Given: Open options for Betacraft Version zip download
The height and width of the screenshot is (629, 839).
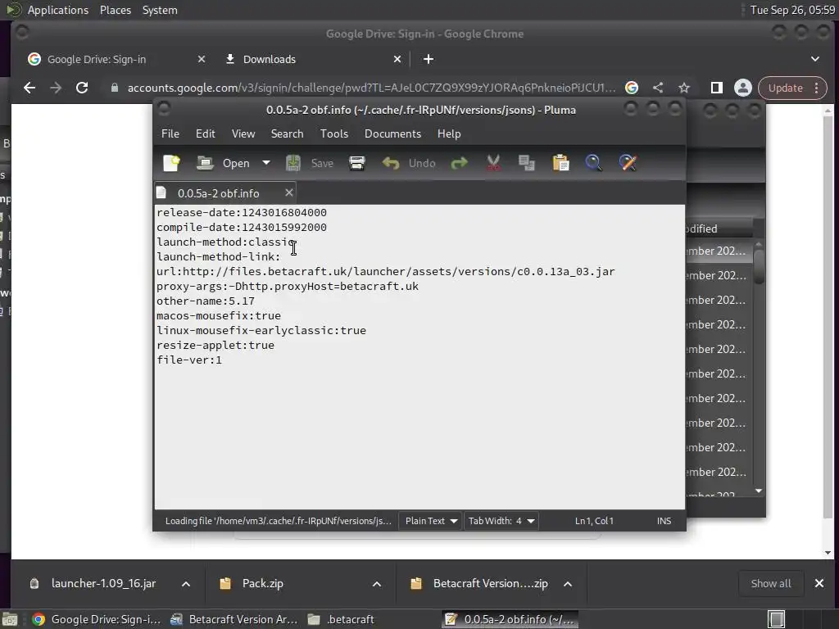Looking at the screenshot, I should [x=568, y=584].
